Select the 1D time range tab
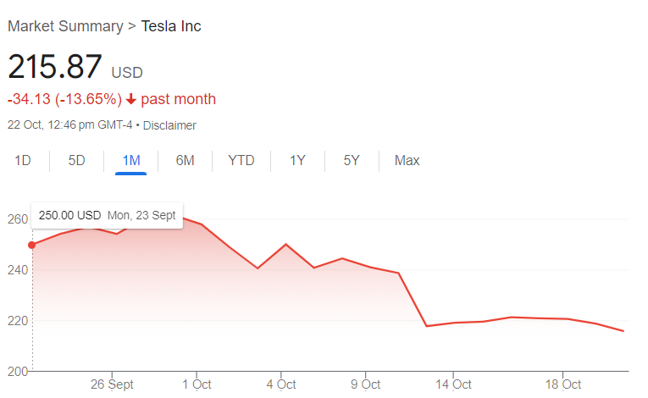648x398 pixels. (x=23, y=160)
